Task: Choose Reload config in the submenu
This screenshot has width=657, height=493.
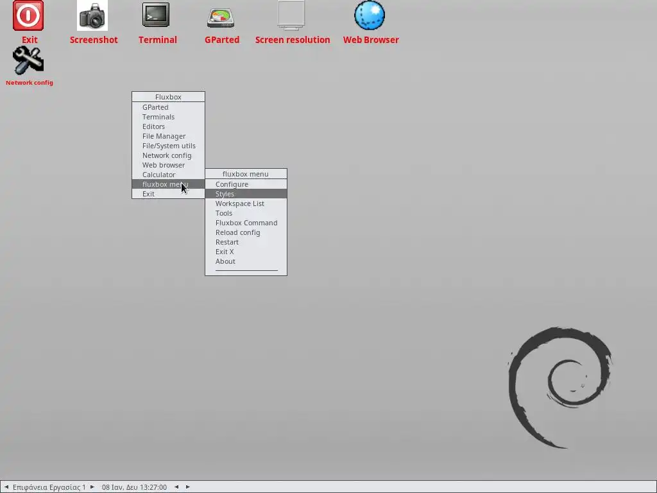Action: point(246,232)
